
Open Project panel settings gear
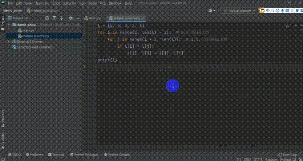coord(71,18)
